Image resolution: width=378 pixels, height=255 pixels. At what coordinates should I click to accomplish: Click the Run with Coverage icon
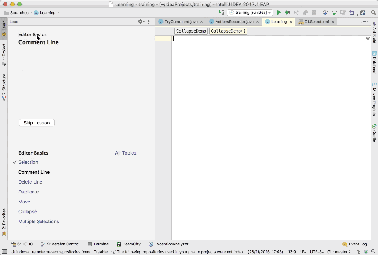[297, 12]
